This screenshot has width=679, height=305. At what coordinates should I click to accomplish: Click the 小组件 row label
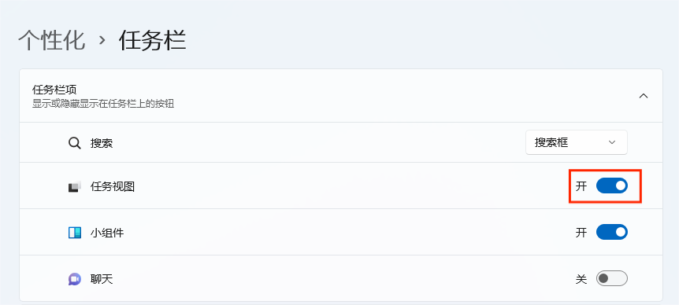[107, 233]
